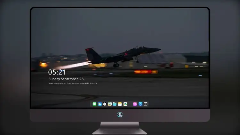Open the yellow-green document app in the dock

(110, 104)
